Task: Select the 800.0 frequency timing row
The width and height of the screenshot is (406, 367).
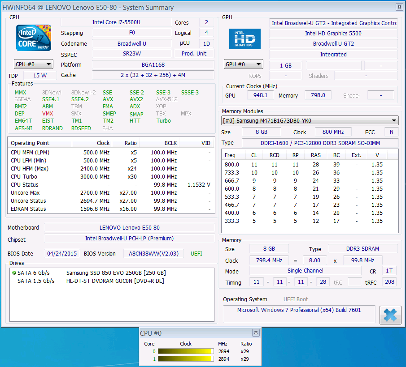Action: pos(310,165)
